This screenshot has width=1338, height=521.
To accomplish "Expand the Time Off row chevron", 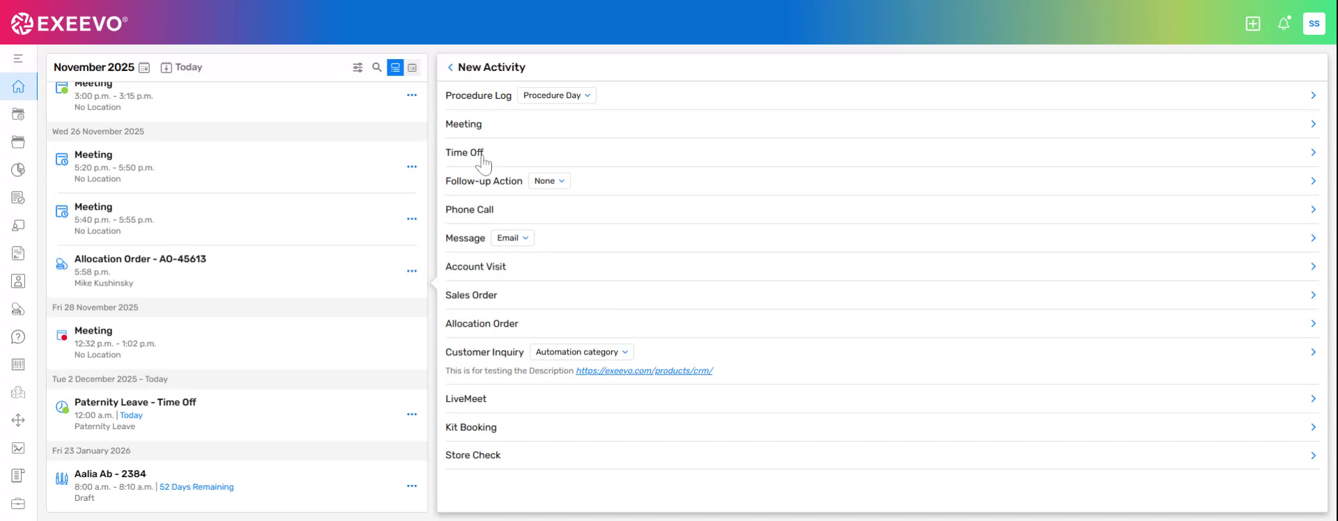I will click(1313, 153).
